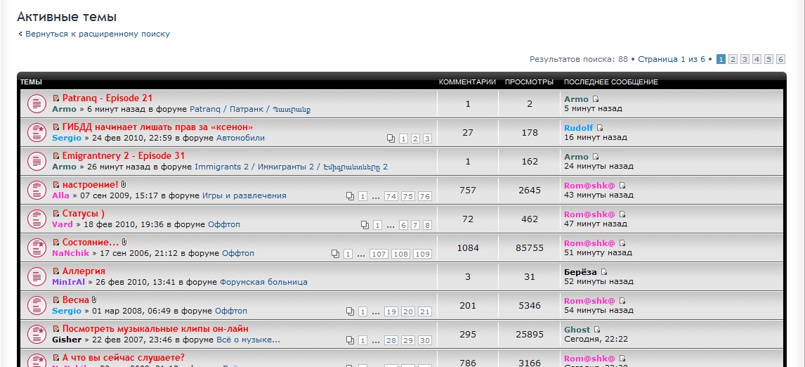Open the Автомобили forum link
This screenshot has height=367, width=805.
point(240,138)
